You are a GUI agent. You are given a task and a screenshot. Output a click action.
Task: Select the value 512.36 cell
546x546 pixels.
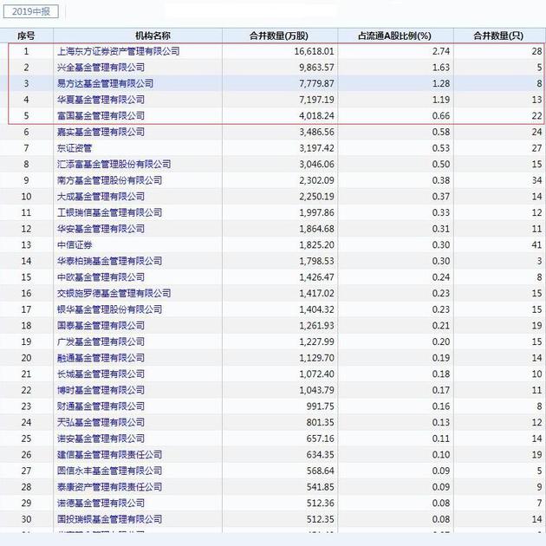(321, 503)
